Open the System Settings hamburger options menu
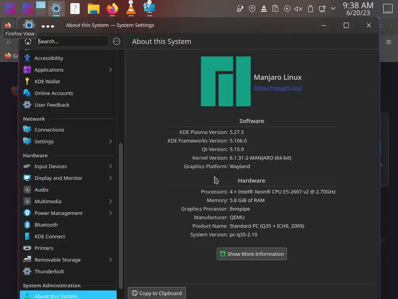The width and height of the screenshot is (398, 299). [117, 41]
